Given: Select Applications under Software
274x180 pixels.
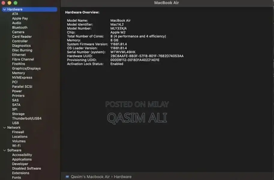Looking at the screenshot, I should click(x=22, y=159).
